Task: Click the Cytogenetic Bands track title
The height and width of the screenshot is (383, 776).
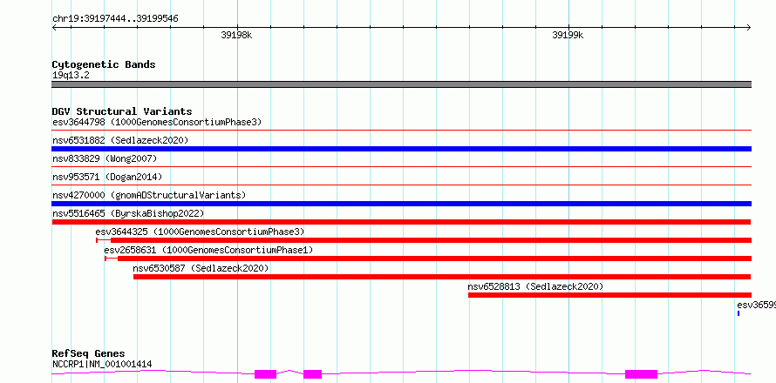Action: pos(104,64)
